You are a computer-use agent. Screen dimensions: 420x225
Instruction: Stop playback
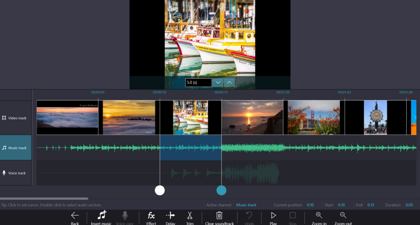pos(293,215)
